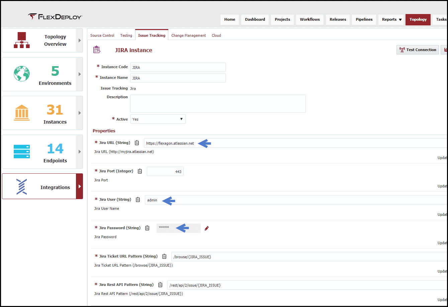Open the Projects menu
This screenshot has width=448, height=307.
pos(282,19)
